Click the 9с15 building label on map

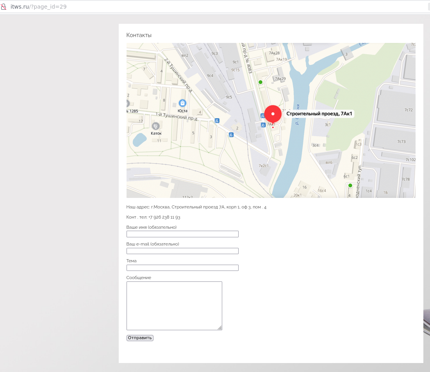pos(235,70)
